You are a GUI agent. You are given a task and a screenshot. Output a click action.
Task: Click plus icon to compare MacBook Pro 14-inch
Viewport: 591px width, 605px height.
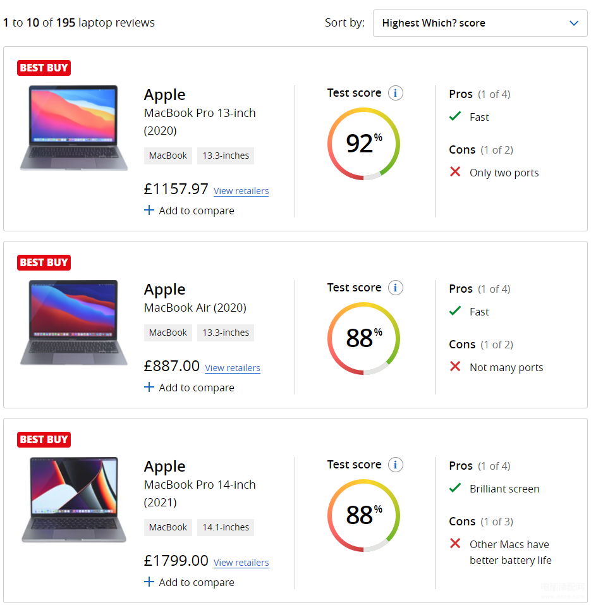click(x=149, y=582)
